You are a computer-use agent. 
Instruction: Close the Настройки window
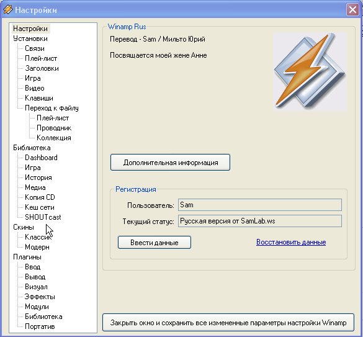click(352, 10)
